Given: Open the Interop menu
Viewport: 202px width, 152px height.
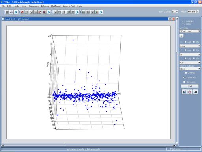Looking at the screenshot, I should pos(45,6).
